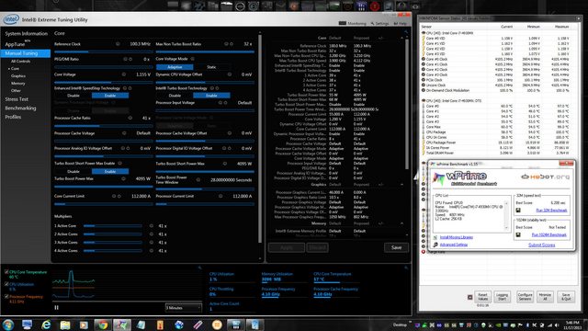Open Monitoring in XTU top bar
This screenshot has height=331, width=588.
coord(353,23)
